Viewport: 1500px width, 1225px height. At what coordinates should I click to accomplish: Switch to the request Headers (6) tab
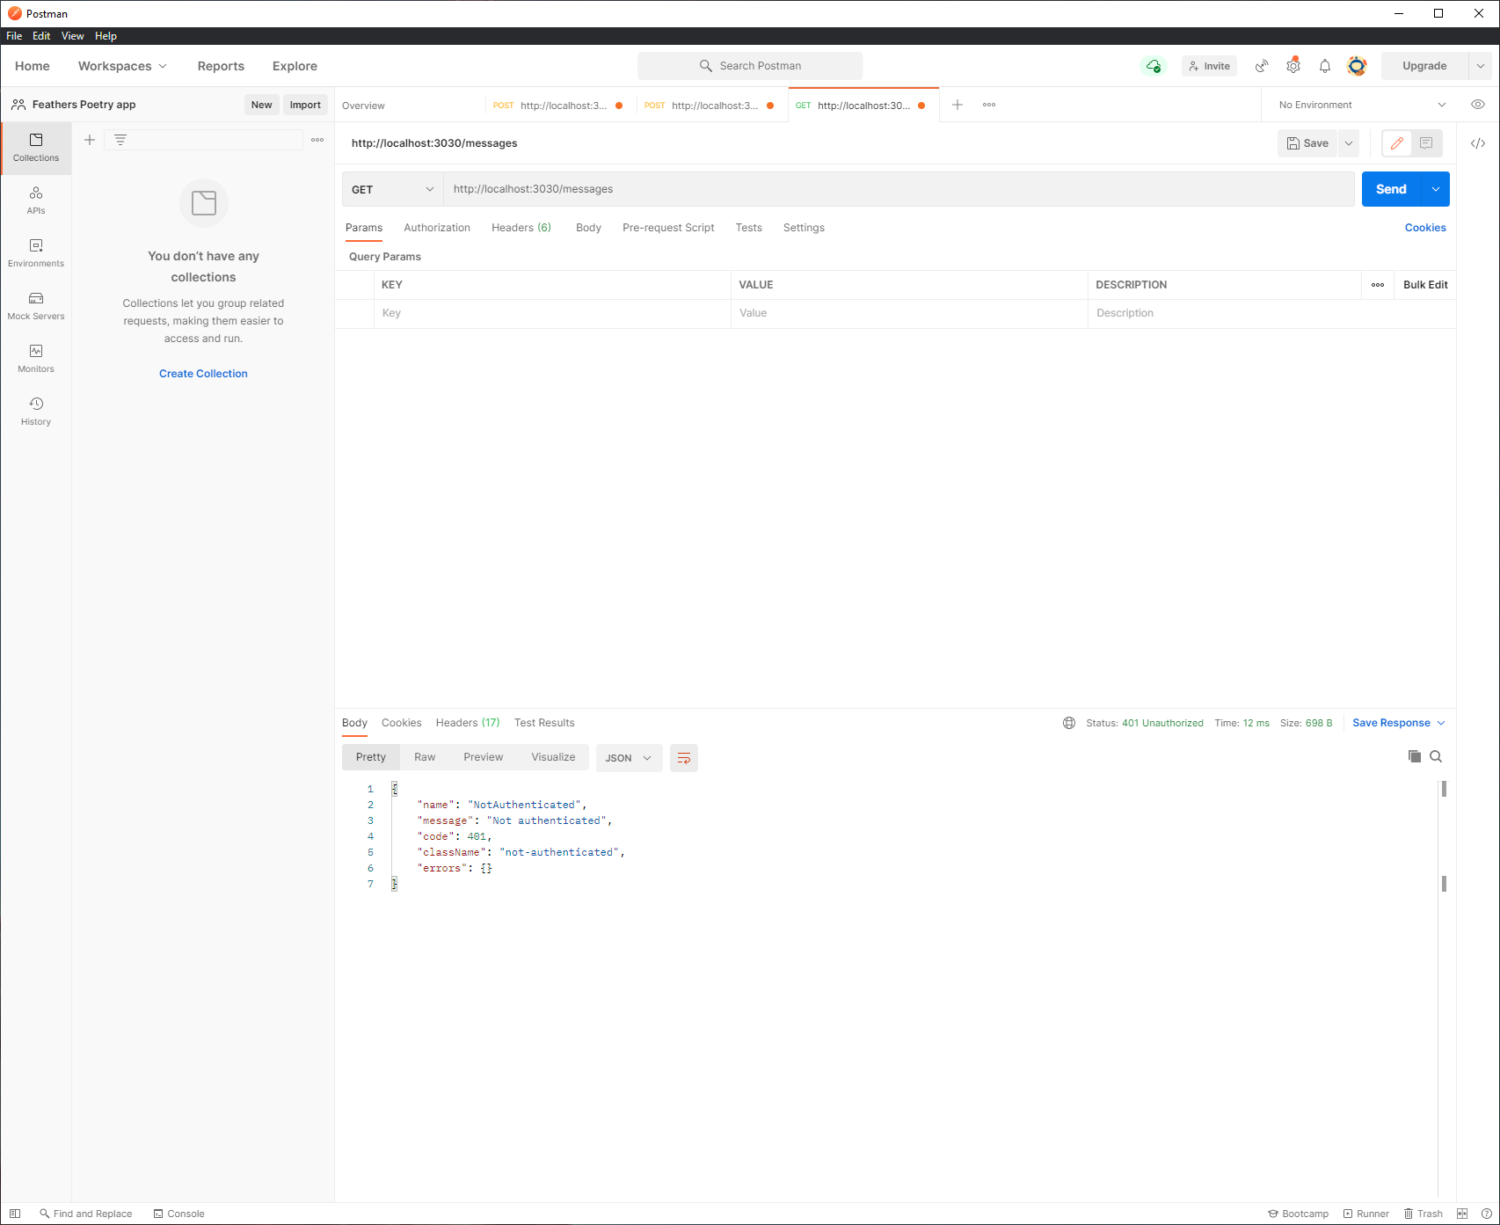coord(521,228)
